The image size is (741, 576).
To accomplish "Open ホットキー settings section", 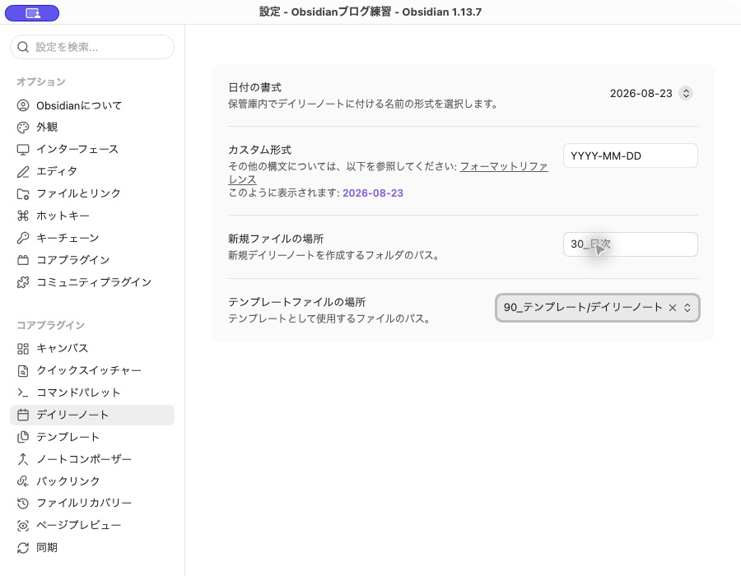I will coord(92,216).
